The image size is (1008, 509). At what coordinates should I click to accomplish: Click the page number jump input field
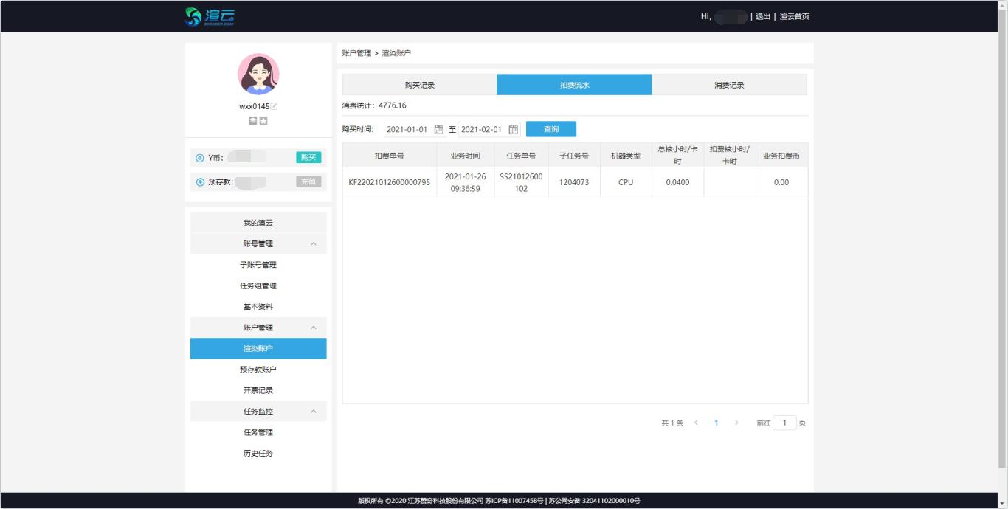784,423
